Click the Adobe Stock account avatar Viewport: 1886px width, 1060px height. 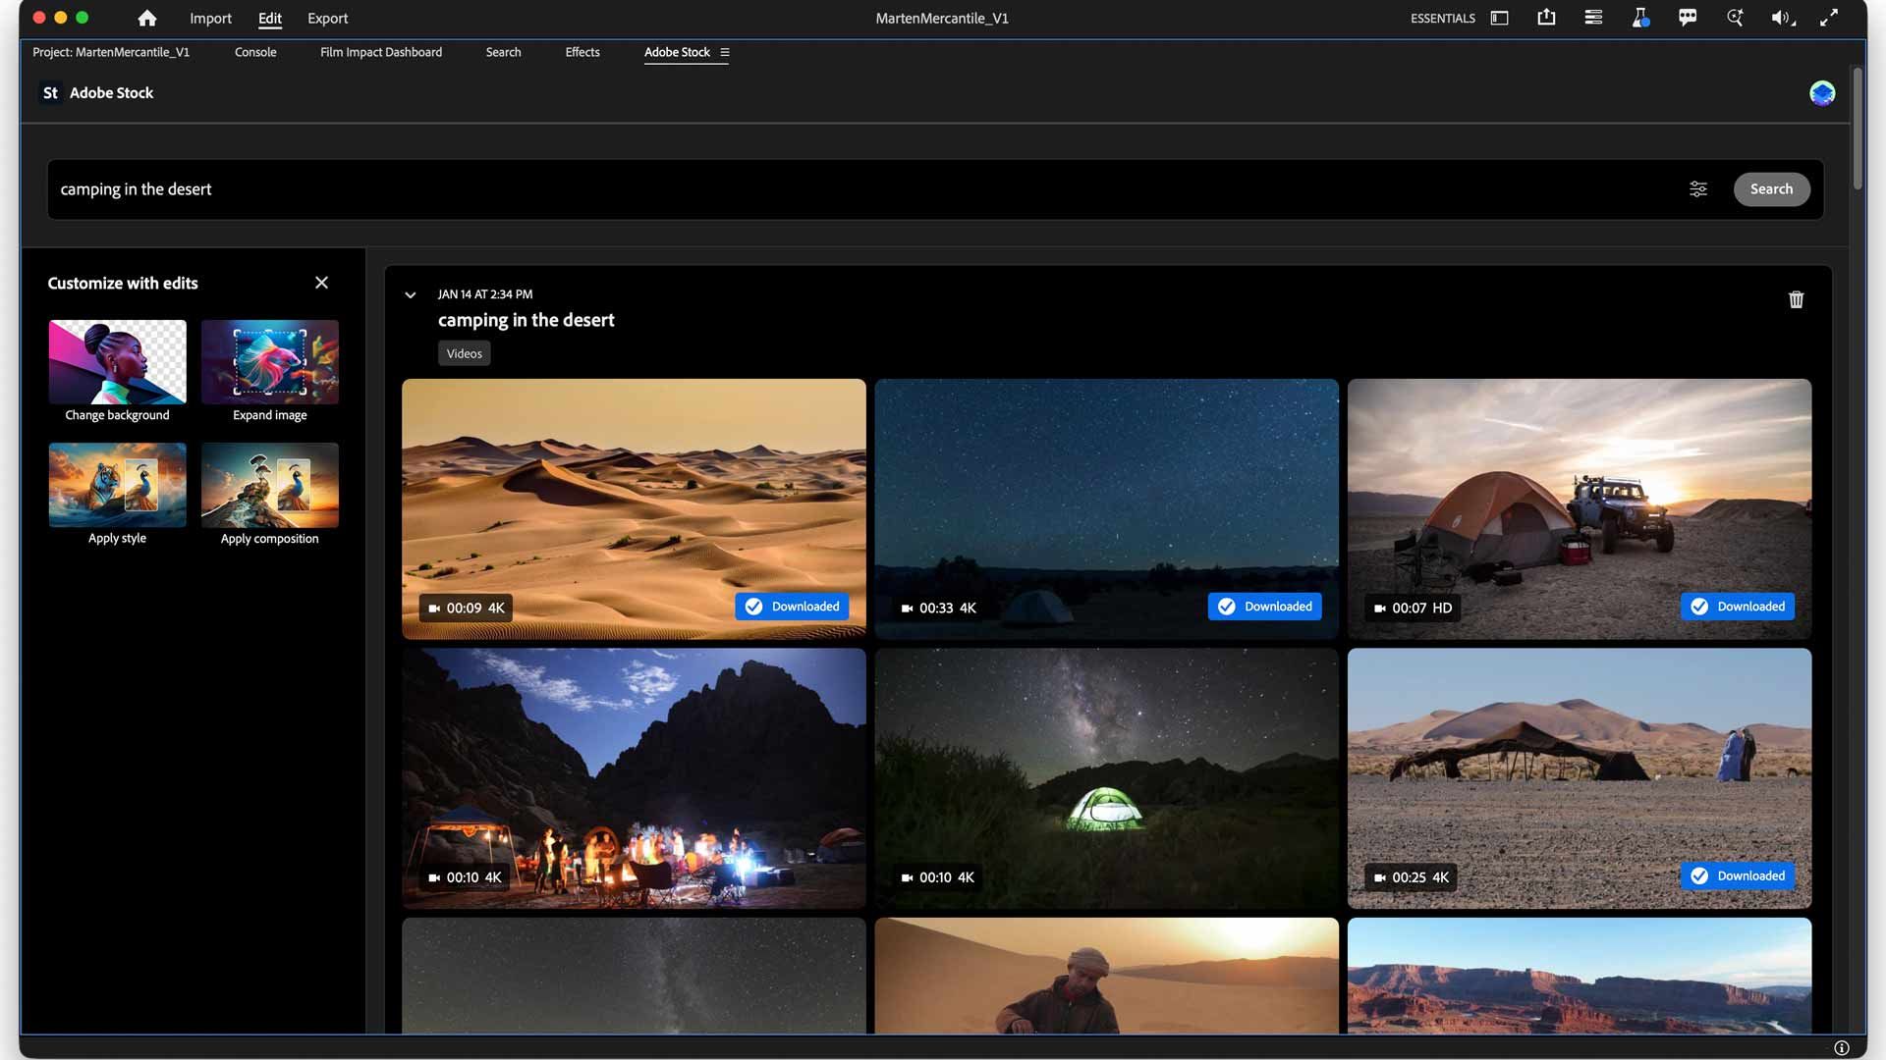point(1822,93)
